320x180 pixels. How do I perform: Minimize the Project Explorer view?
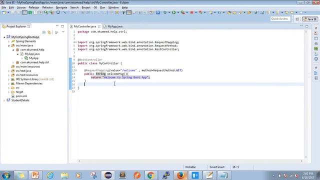(x=57, y=26)
